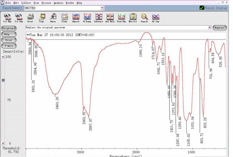Select the 1411.75 peak label
The height and width of the screenshot is (157, 233).
click(172, 126)
